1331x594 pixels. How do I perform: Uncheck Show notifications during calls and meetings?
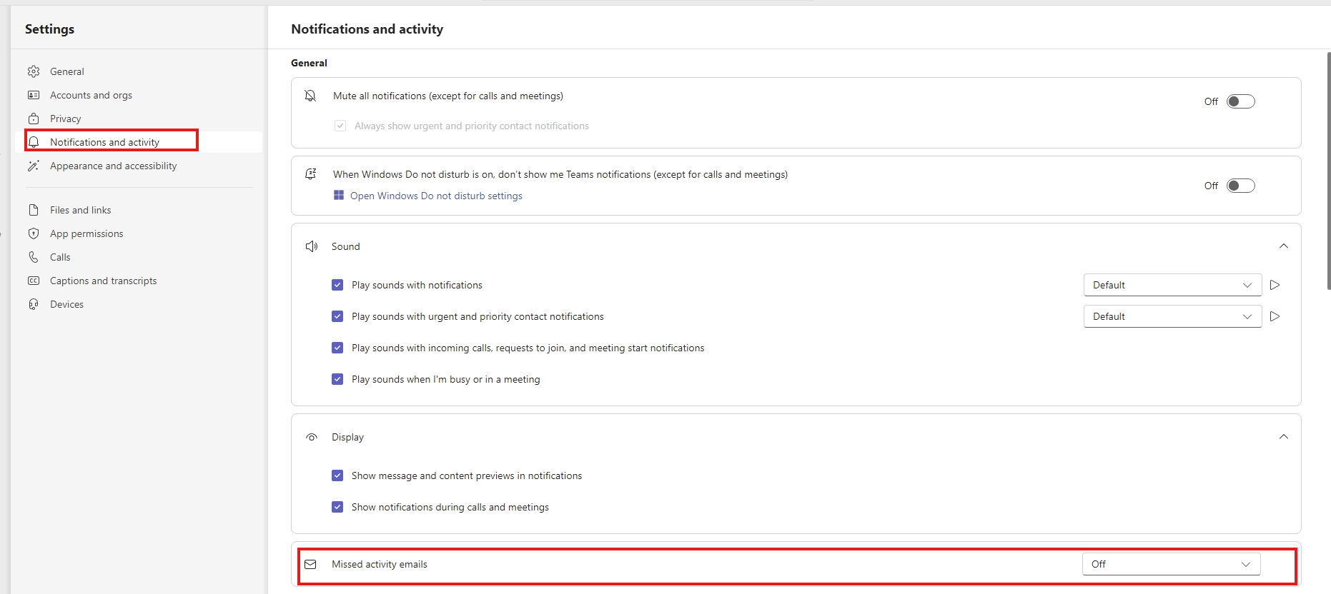[x=337, y=507]
